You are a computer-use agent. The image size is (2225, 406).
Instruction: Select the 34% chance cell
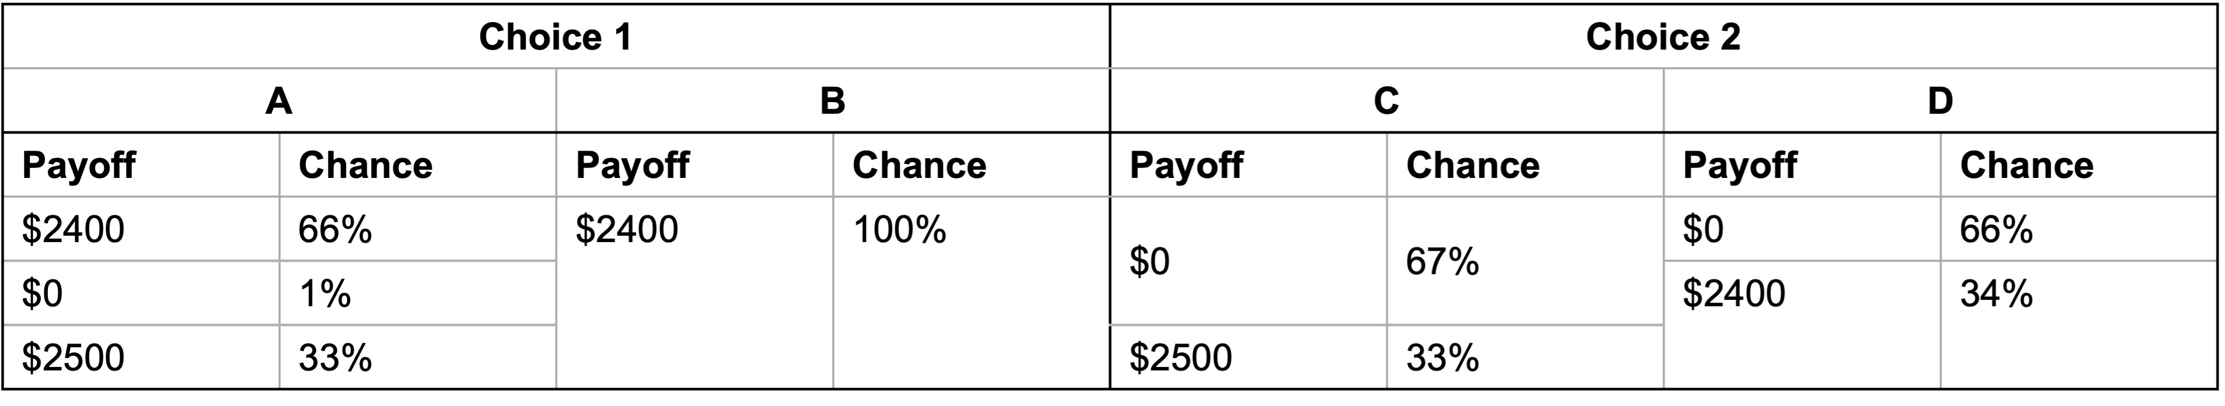(x=1996, y=293)
